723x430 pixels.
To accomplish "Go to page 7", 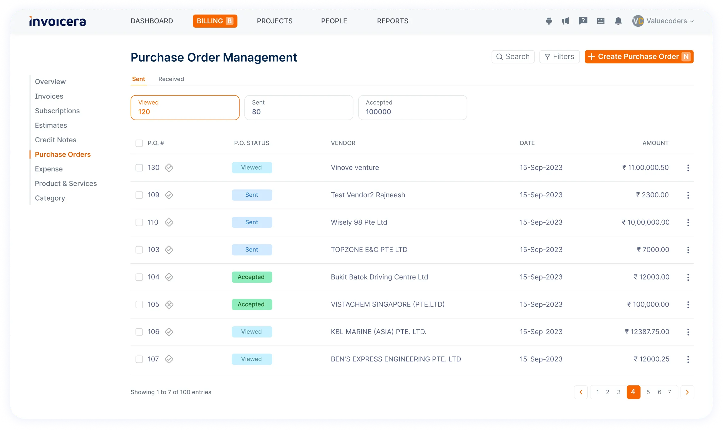I will click(669, 392).
